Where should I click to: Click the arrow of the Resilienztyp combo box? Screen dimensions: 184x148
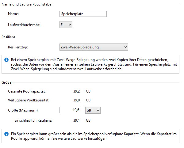pyautogui.click(x=125, y=47)
